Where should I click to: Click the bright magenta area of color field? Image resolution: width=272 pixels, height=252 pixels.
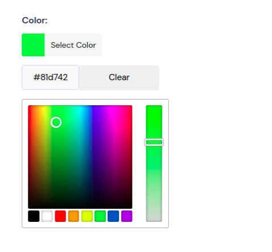(x=114, y=111)
